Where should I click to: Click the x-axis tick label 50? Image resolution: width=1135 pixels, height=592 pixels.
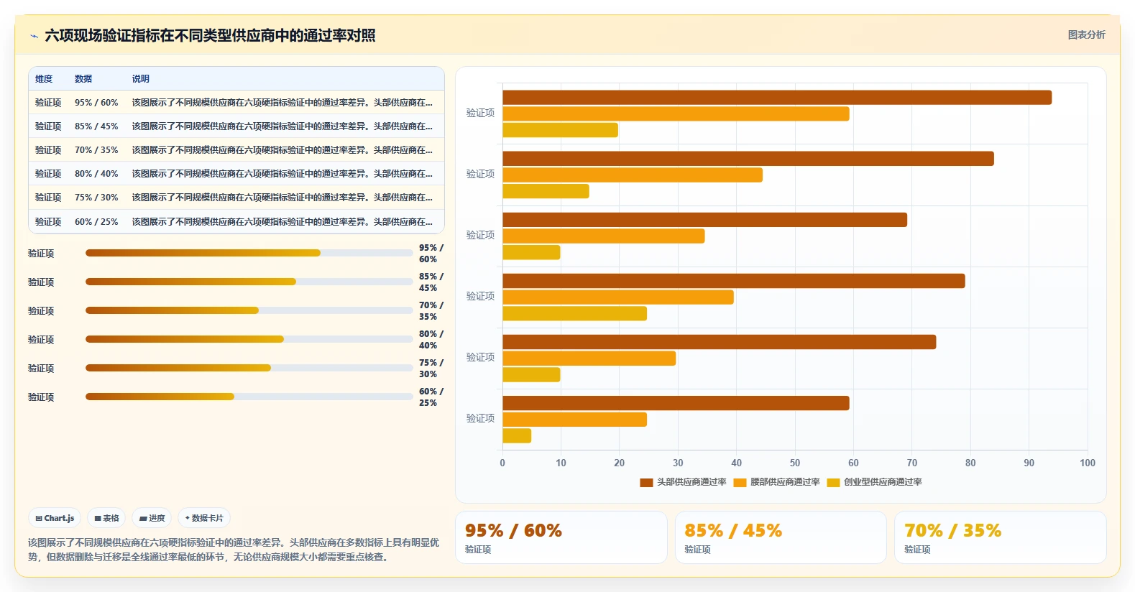click(x=795, y=463)
